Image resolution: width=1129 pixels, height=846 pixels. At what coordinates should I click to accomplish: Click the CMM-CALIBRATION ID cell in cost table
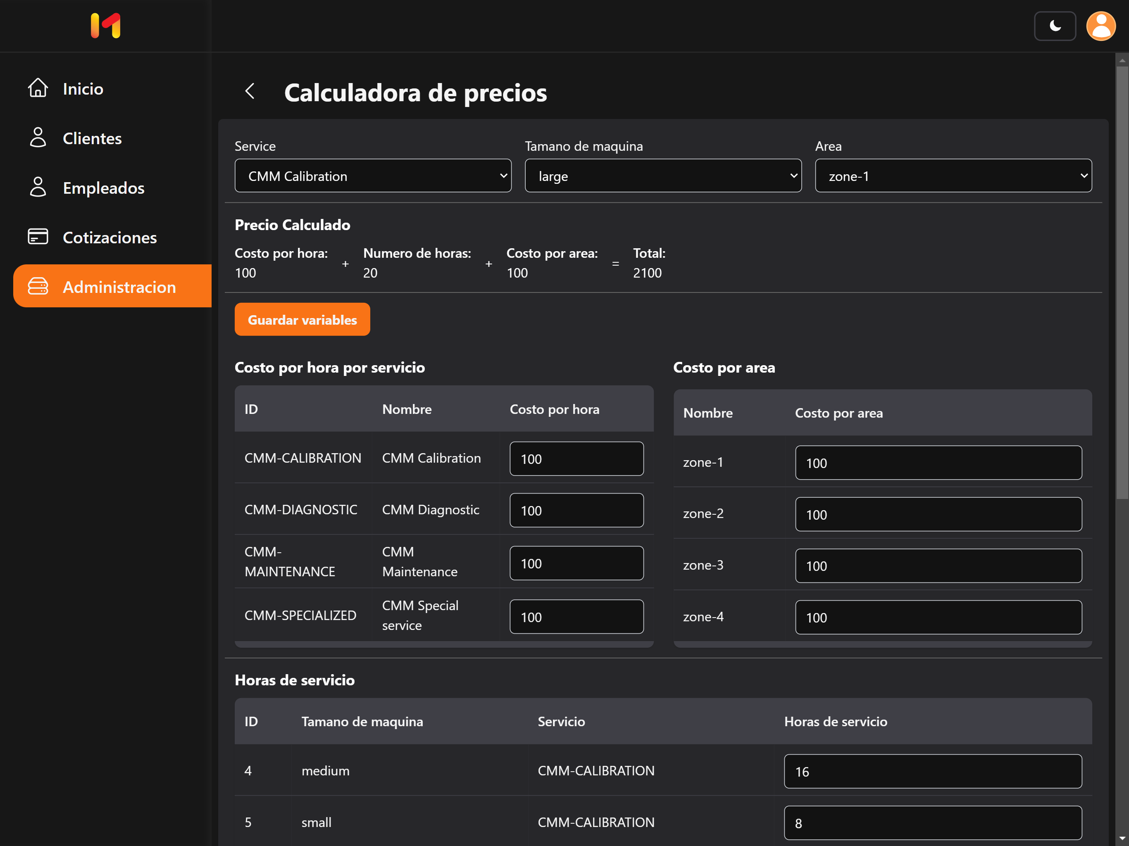click(x=302, y=458)
